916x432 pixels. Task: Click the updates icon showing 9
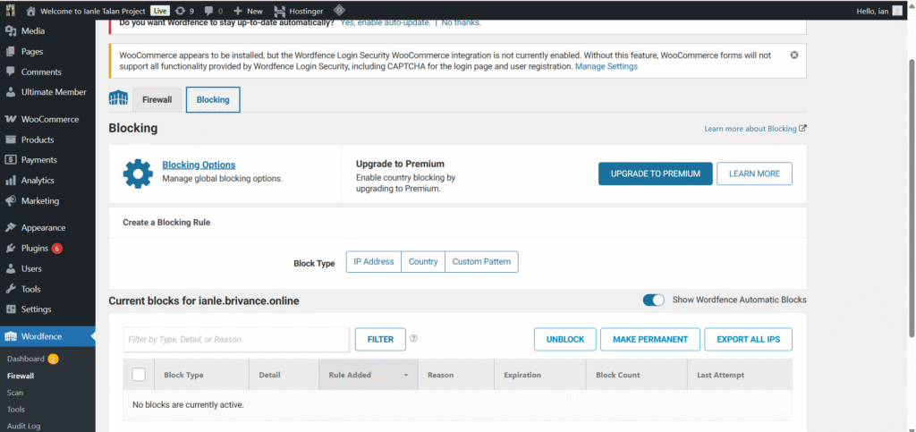(185, 10)
